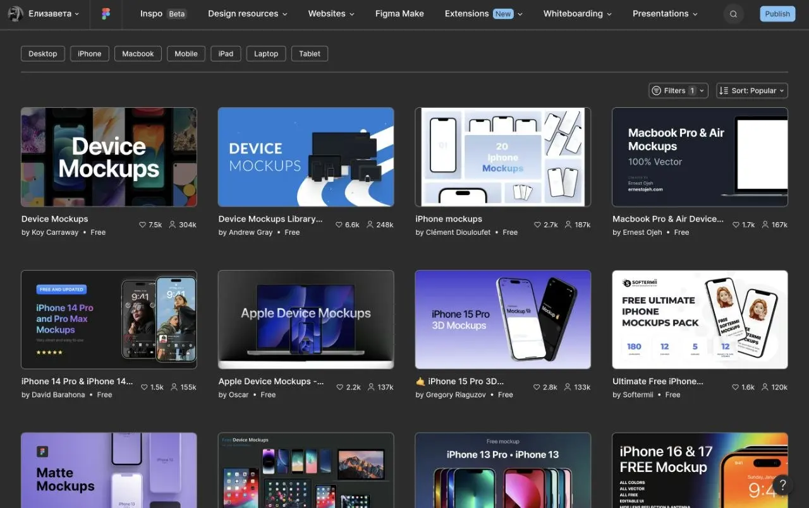Open the iPhone 13 Pro • iPhone 13 thumbnail

503,470
